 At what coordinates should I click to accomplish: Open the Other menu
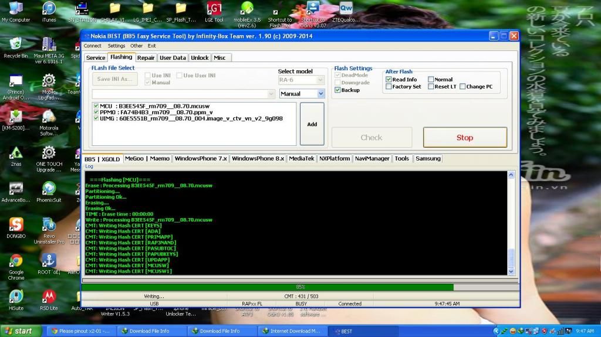click(136, 46)
